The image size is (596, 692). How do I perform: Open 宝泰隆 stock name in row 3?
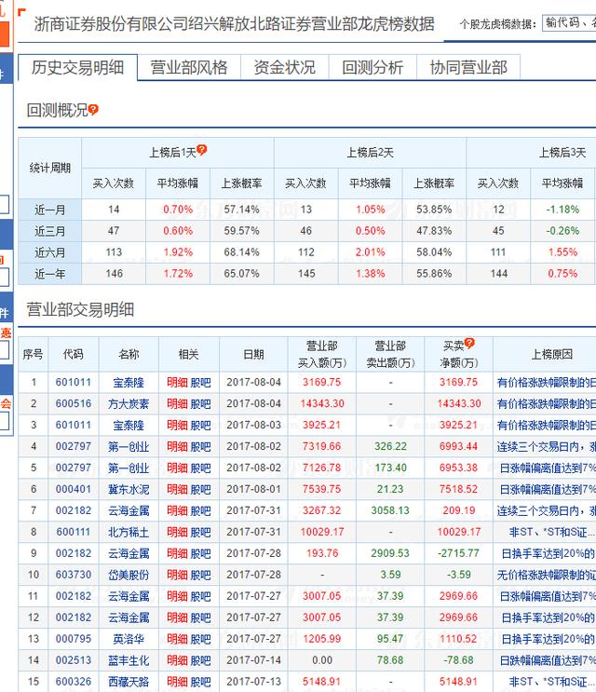[x=129, y=425]
